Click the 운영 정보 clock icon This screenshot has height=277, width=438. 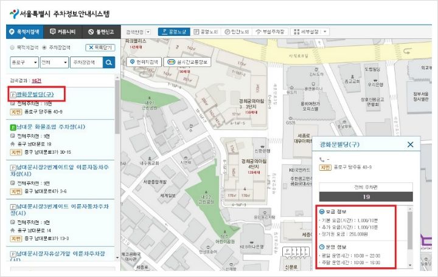click(x=322, y=247)
